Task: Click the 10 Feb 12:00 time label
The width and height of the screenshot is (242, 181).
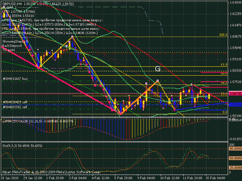Action: (x=170, y=178)
